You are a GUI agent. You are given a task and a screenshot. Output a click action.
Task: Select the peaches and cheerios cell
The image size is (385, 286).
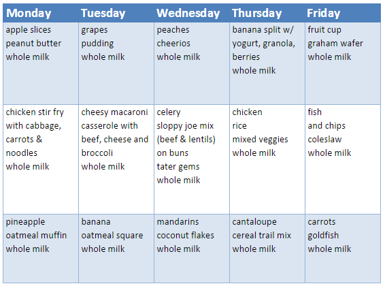(192, 63)
